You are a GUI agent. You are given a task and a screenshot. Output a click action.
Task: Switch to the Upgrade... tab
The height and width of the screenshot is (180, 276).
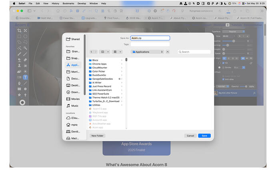[89, 18]
